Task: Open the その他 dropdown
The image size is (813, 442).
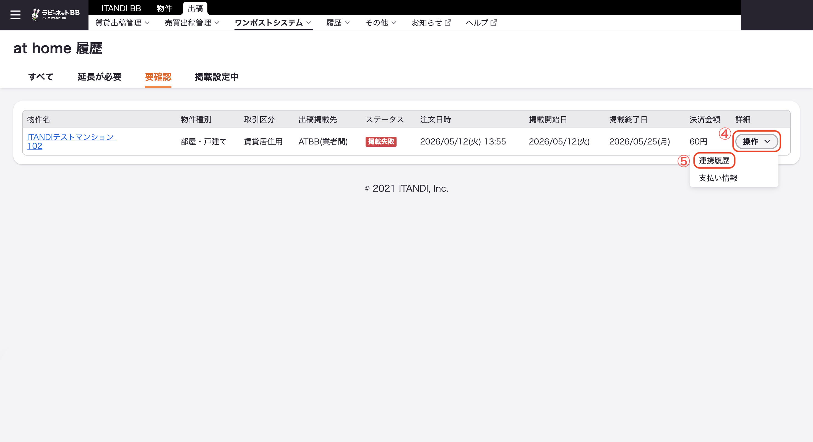Action: click(381, 23)
